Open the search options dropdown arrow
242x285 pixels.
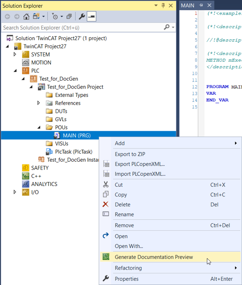click(173, 27)
